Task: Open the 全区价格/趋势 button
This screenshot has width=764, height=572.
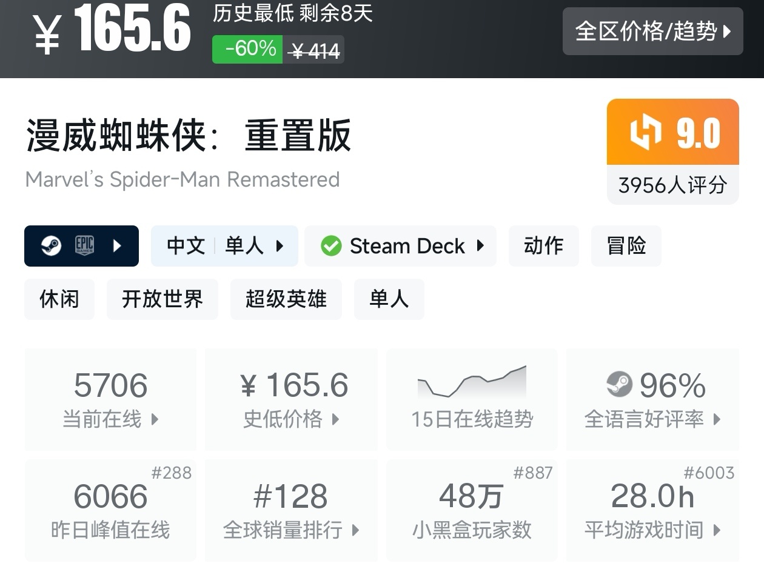Action: click(652, 32)
